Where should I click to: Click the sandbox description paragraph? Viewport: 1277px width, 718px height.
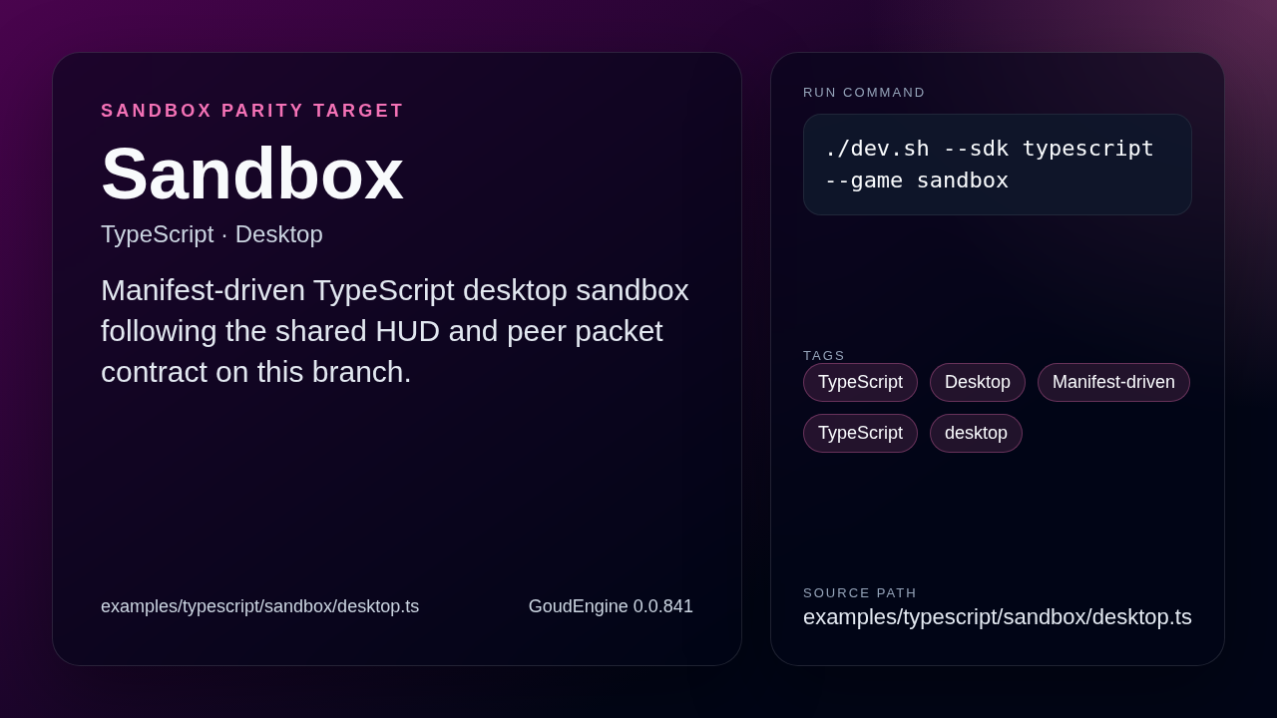coord(395,330)
